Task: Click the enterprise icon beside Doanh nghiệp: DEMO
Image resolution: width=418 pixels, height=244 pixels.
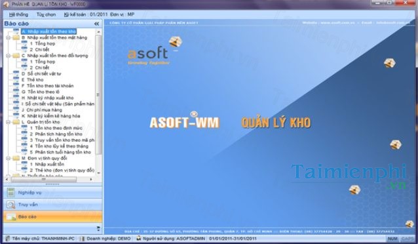Action: [82, 239]
